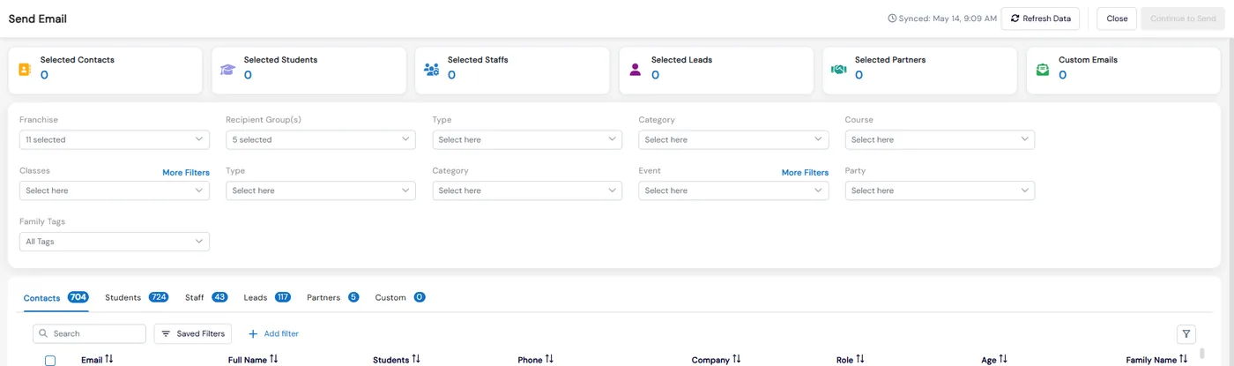This screenshot has height=366, width=1234.
Task: Click the Selected Contacts count 0
Action: coord(44,75)
